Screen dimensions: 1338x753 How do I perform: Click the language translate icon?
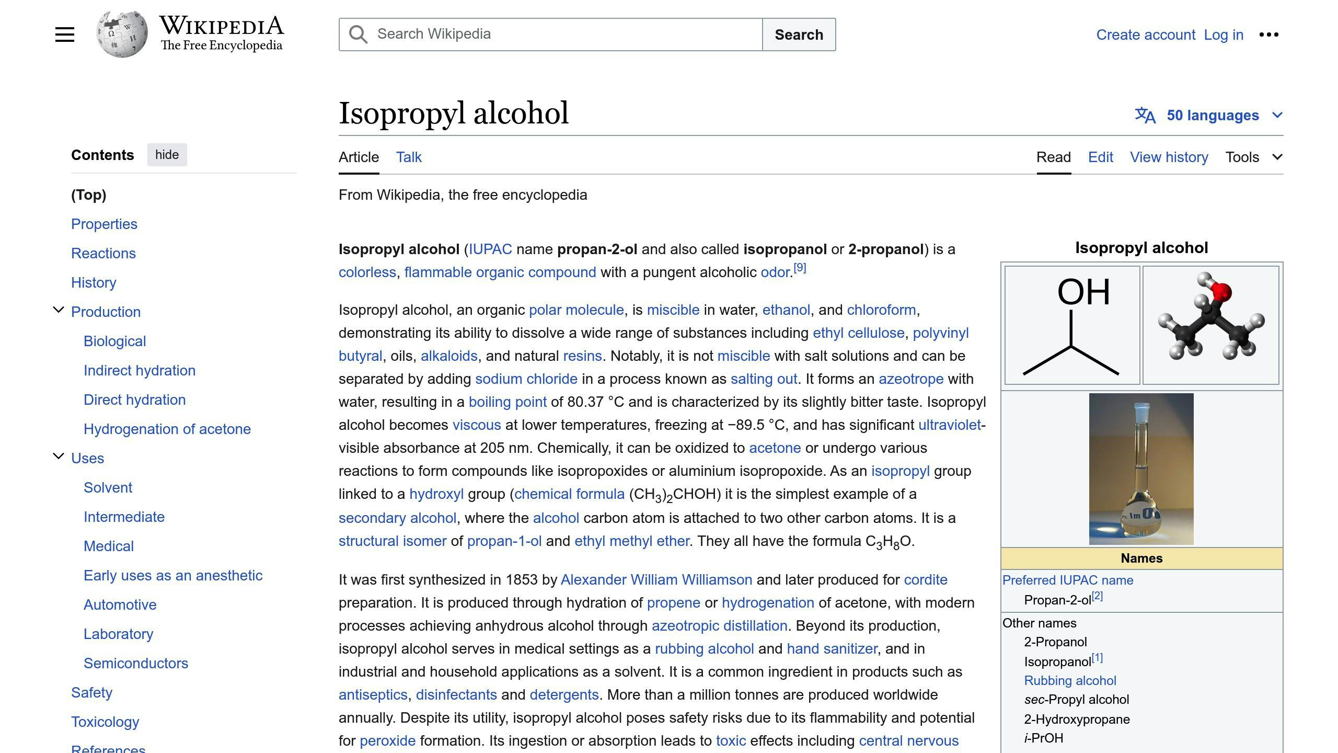pos(1145,115)
